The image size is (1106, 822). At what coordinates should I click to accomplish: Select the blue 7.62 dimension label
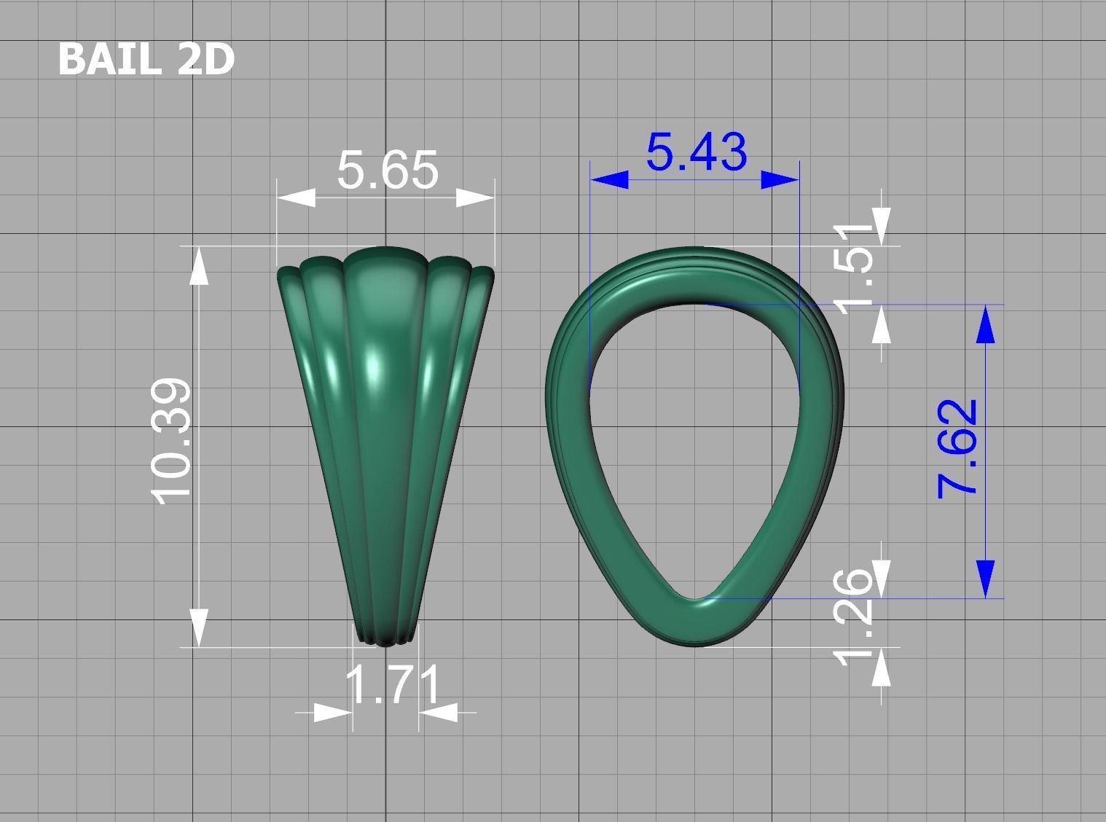coord(956,449)
